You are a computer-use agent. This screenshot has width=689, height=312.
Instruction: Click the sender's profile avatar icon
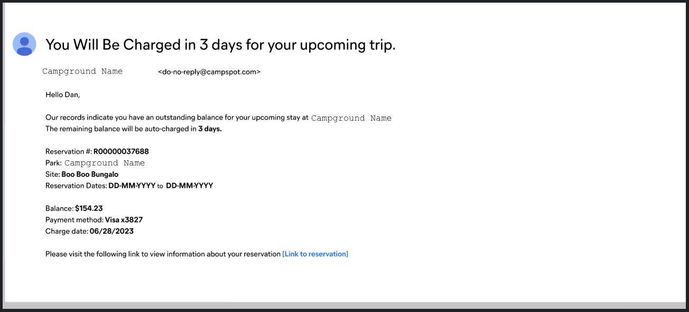(x=24, y=44)
